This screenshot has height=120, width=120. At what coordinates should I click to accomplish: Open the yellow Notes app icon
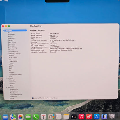[x=66, y=117]
